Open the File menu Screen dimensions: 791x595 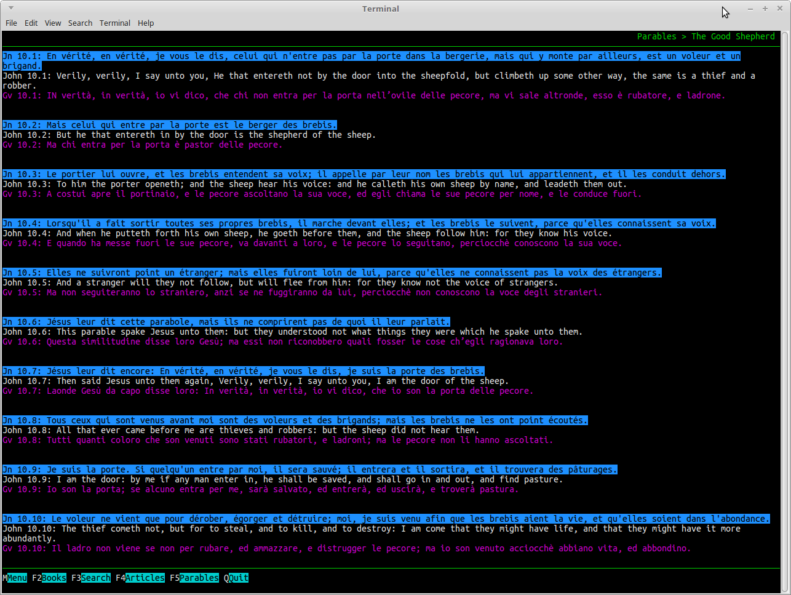point(11,23)
